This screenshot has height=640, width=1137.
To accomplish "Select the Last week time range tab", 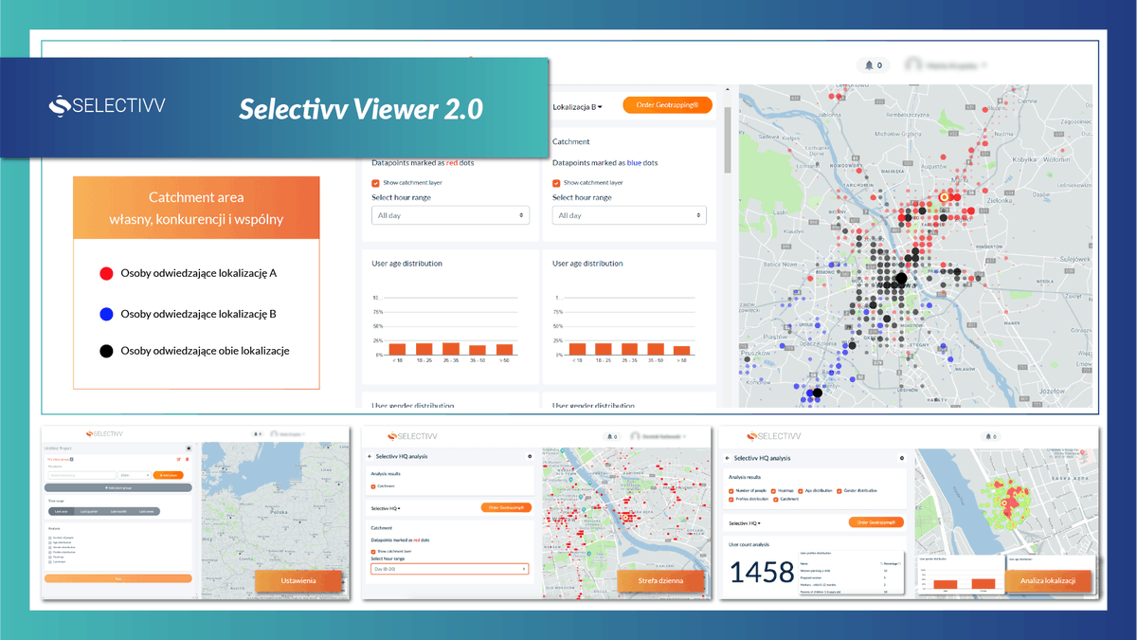I will coord(147,512).
